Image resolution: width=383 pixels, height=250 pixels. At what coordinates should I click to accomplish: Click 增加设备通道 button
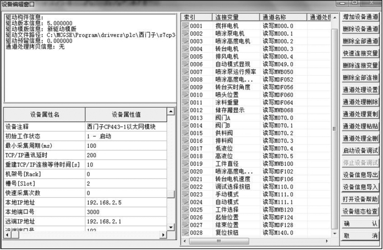click(360, 17)
